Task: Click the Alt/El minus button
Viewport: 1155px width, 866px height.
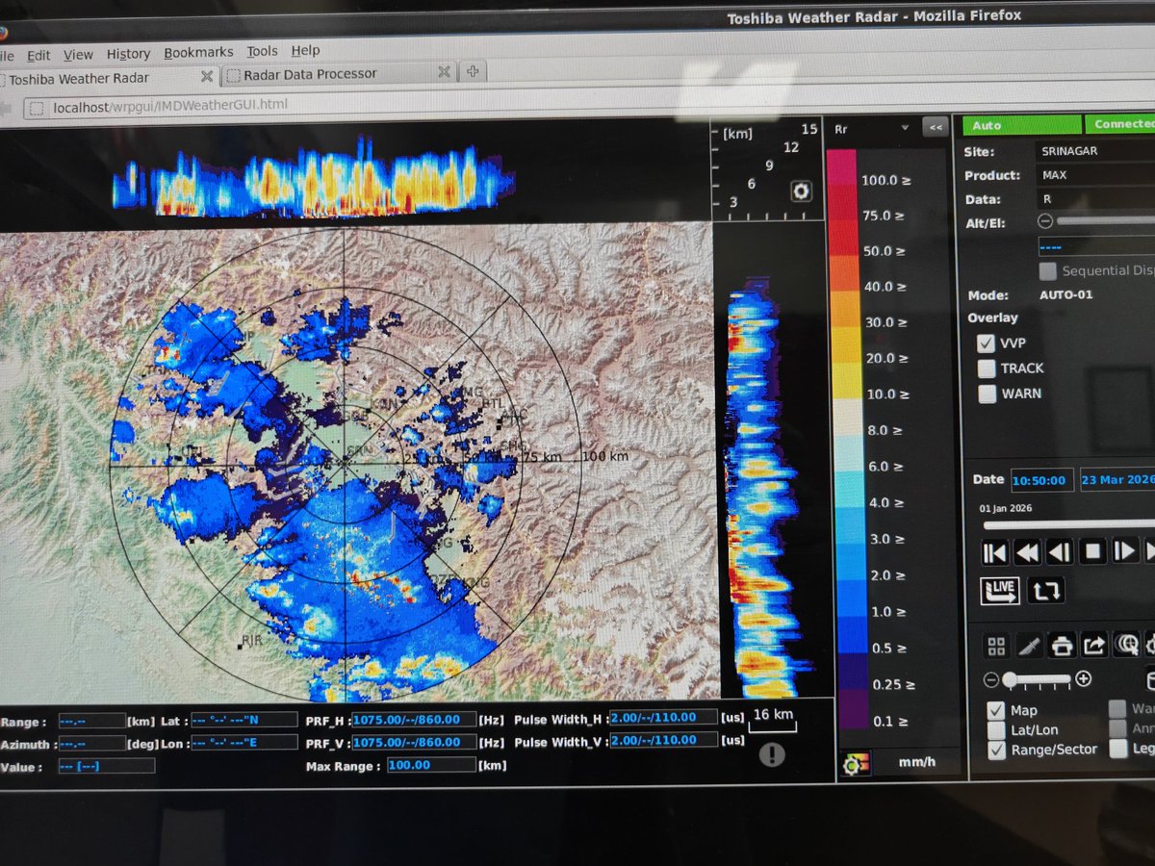Action: 1045,220
